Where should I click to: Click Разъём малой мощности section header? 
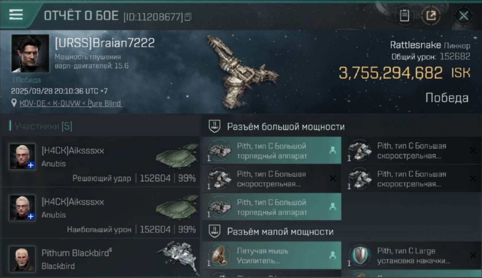coord(280,232)
